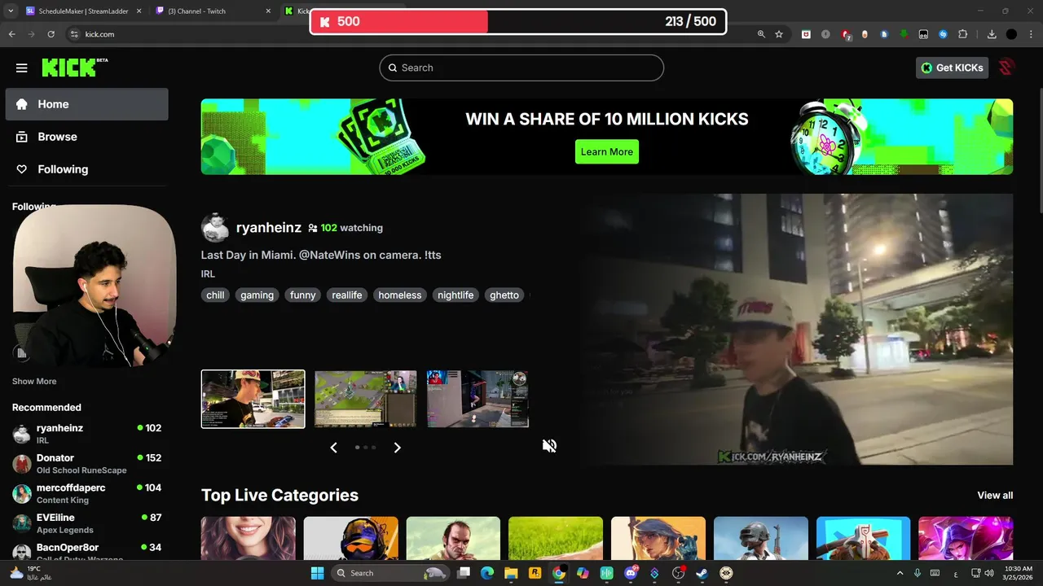Screen dimensions: 1043x586
Task: Select the chill tag
Action: click(215, 295)
